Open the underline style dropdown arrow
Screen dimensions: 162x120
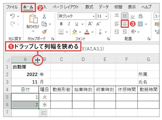83,24
